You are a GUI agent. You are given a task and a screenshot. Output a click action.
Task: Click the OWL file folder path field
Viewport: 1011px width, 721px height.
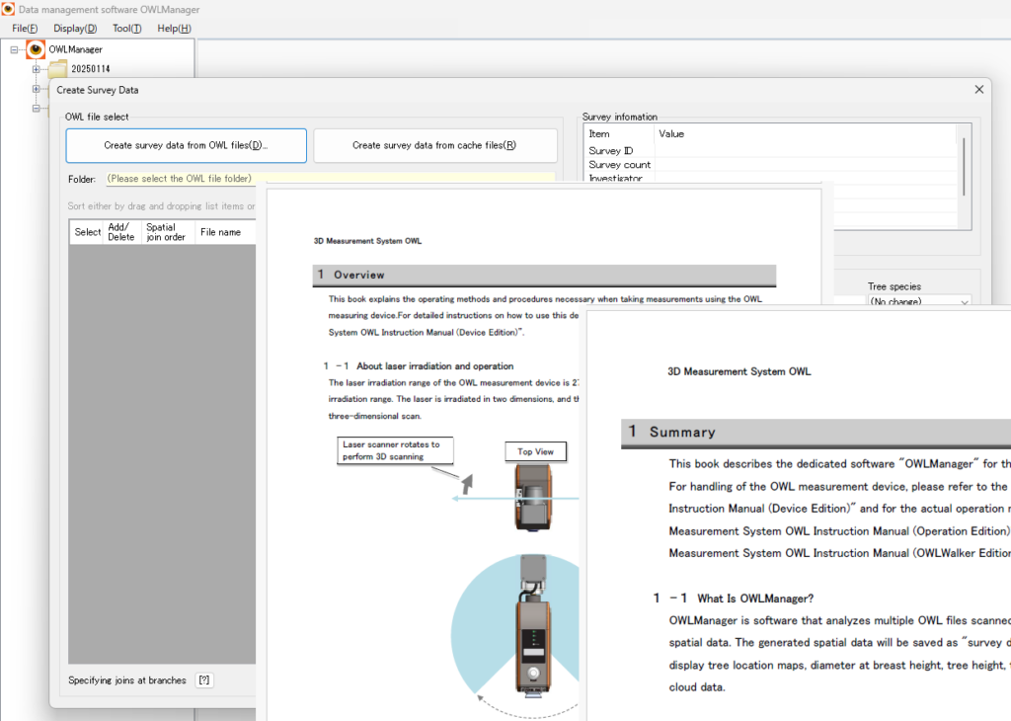click(330, 179)
